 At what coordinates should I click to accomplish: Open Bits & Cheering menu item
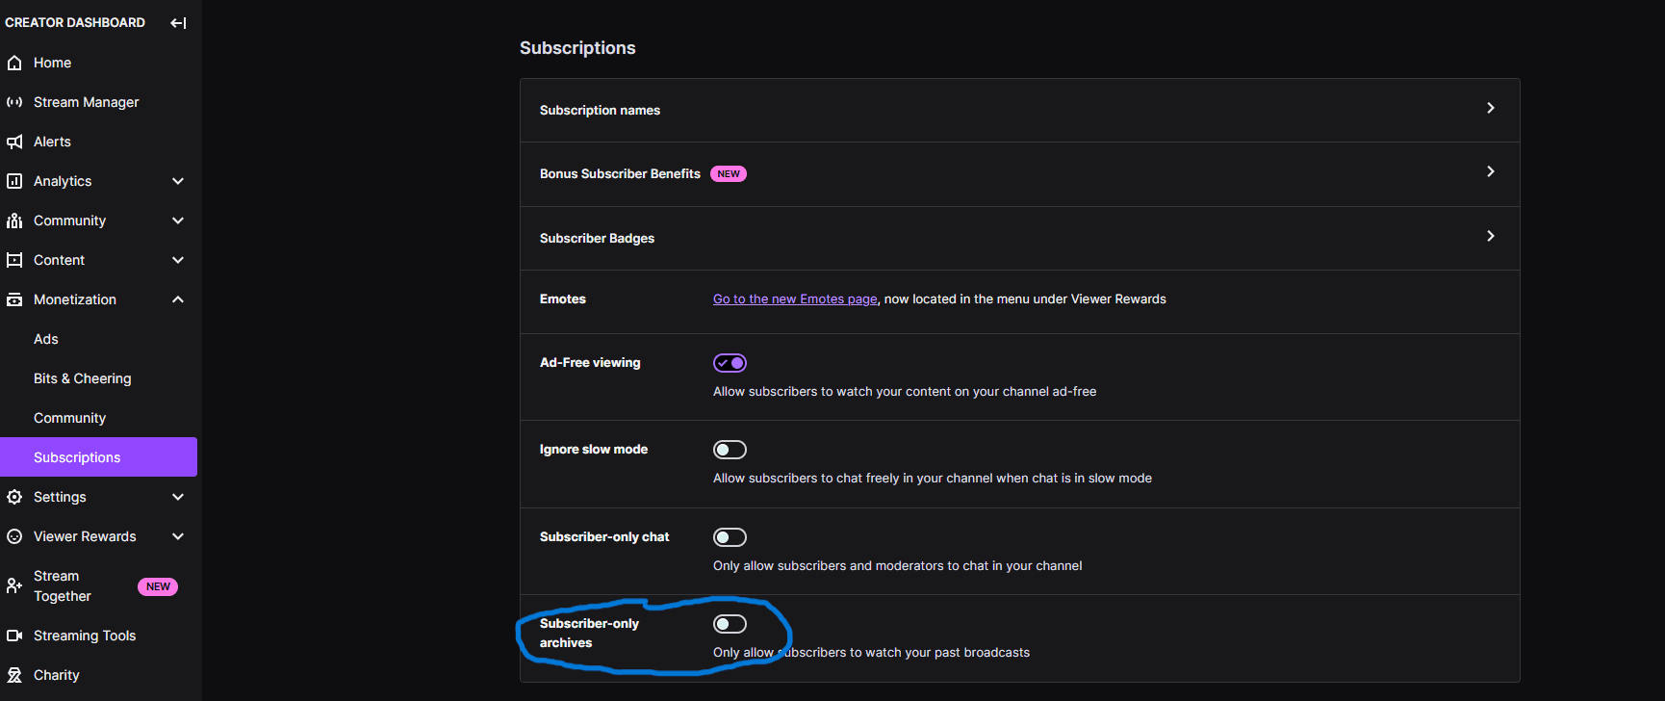(x=83, y=378)
